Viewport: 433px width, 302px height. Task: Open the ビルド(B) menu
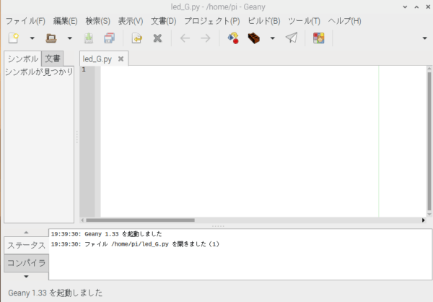[x=264, y=21]
